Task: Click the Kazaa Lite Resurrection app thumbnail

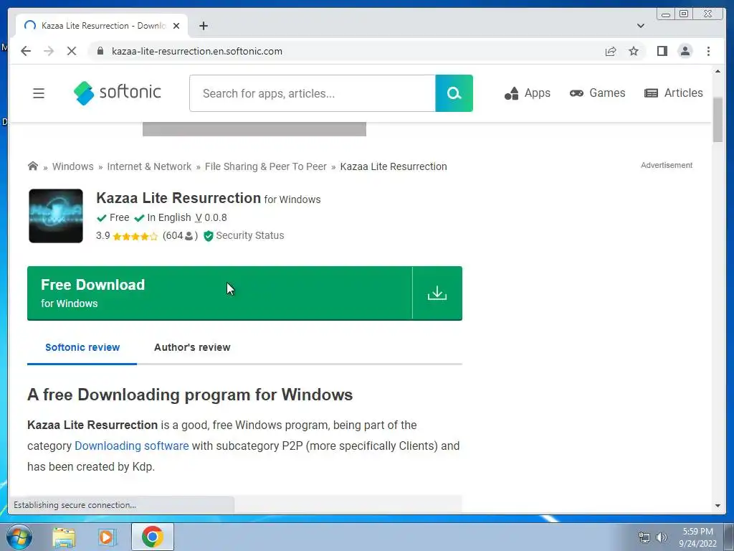Action: pos(56,216)
